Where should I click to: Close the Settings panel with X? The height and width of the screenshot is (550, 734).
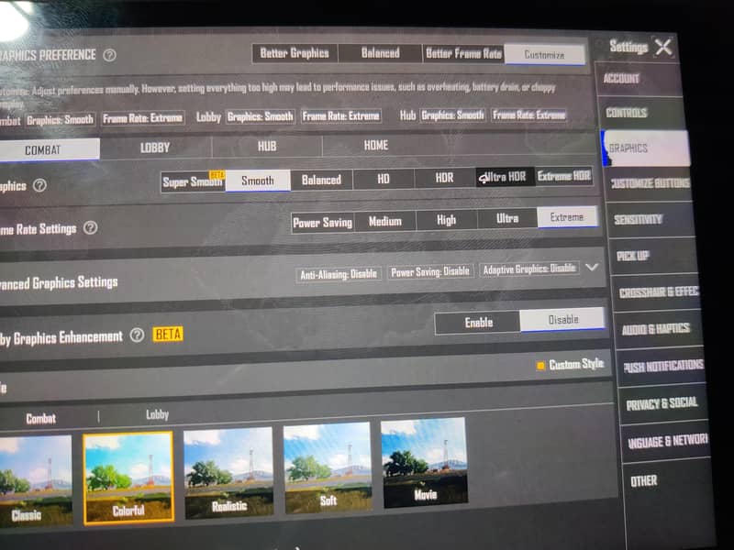click(662, 47)
